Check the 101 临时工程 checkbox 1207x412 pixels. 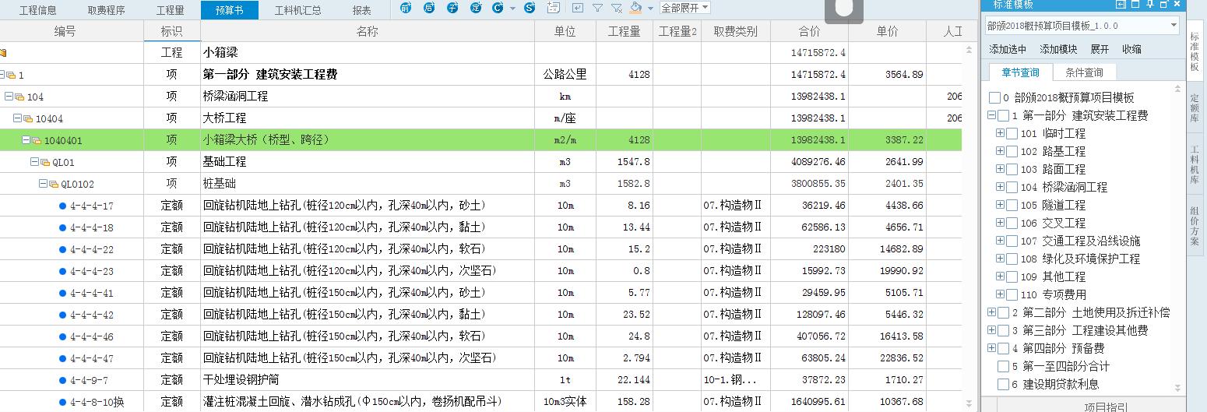point(1012,134)
